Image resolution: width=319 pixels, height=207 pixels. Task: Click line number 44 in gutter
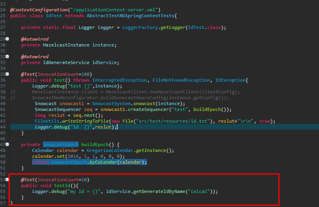click(3, 127)
